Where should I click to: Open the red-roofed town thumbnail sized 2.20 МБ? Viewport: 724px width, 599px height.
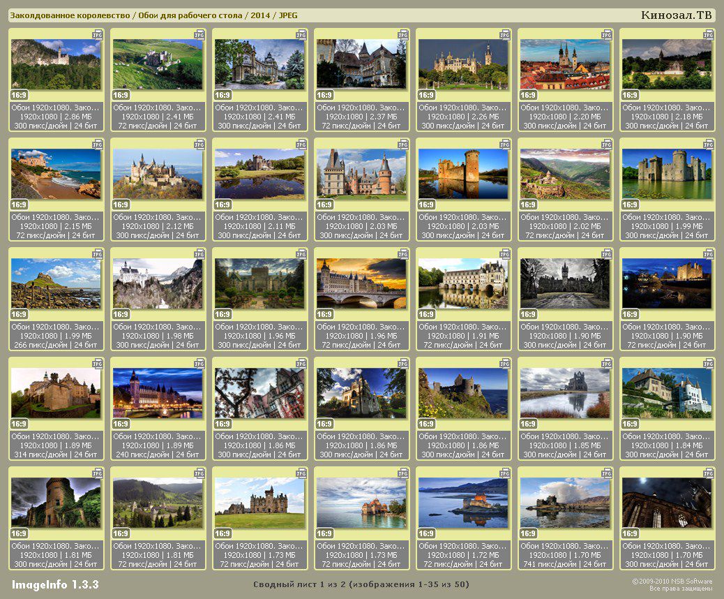pyautogui.click(x=565, y=64)
